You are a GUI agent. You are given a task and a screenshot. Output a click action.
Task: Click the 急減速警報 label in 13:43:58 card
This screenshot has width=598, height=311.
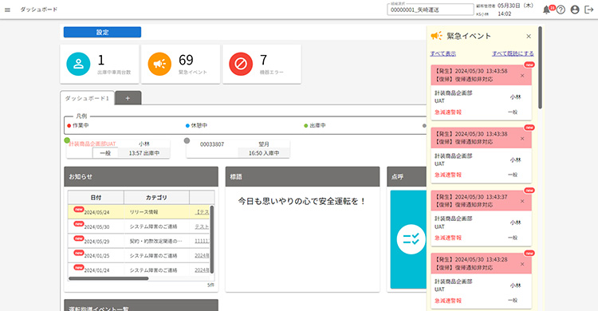tap(448, 112)
